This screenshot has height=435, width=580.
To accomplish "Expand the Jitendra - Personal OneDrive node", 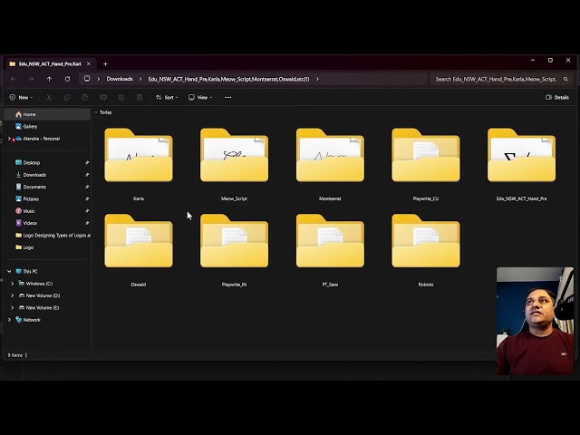I will [9, 139].
